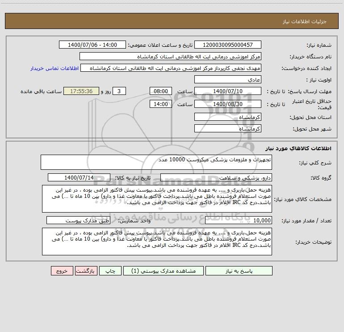Click the تاریخ و ساعت اعلان عمومی label
Screen dimensions: 344x332
[160, 45]
